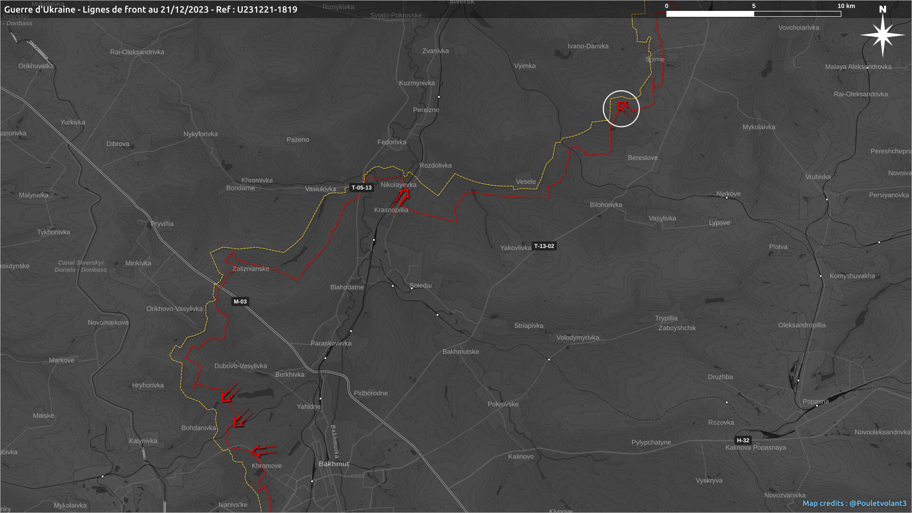Screen dimensions: 912x513
Task: Click the Khromove label
Action: 266,466
